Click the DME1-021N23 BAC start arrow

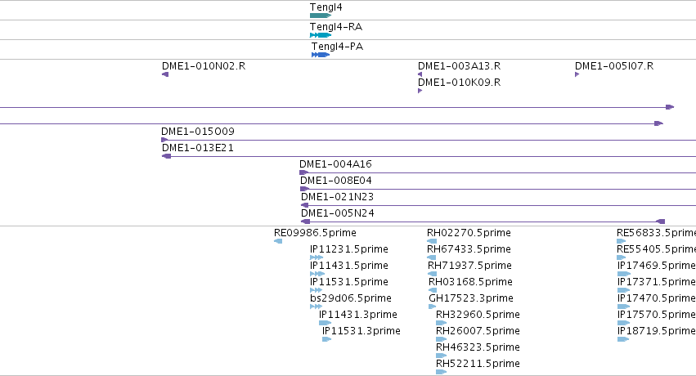click(x=304, y=205)
